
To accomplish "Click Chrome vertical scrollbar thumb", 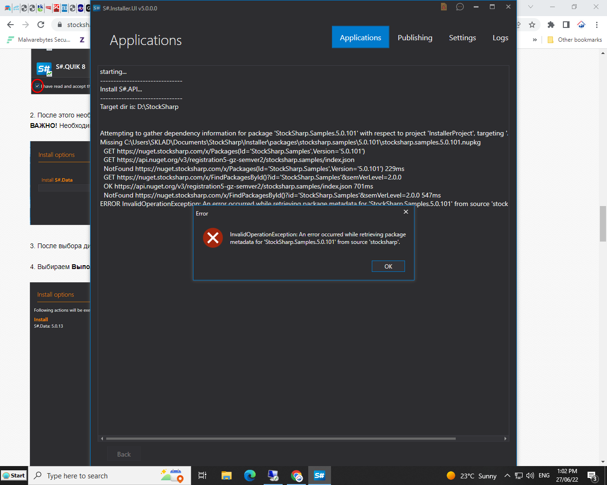I will point(603,224).
